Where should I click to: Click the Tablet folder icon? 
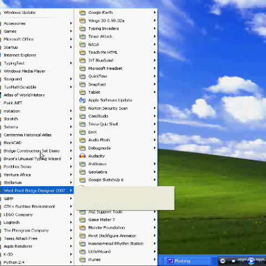coord(82,92)
